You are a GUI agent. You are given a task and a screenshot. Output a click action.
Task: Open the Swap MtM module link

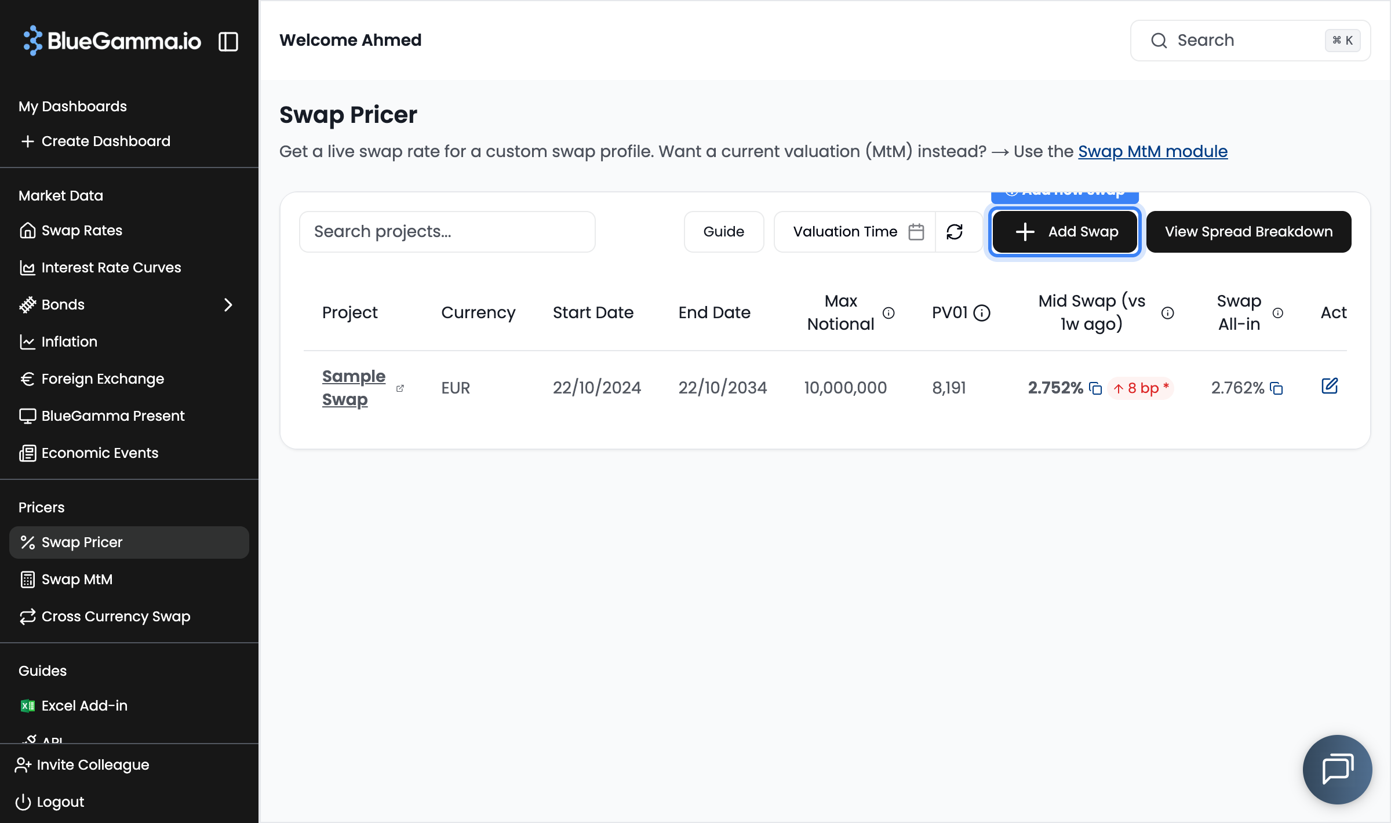coord(1152,151)
